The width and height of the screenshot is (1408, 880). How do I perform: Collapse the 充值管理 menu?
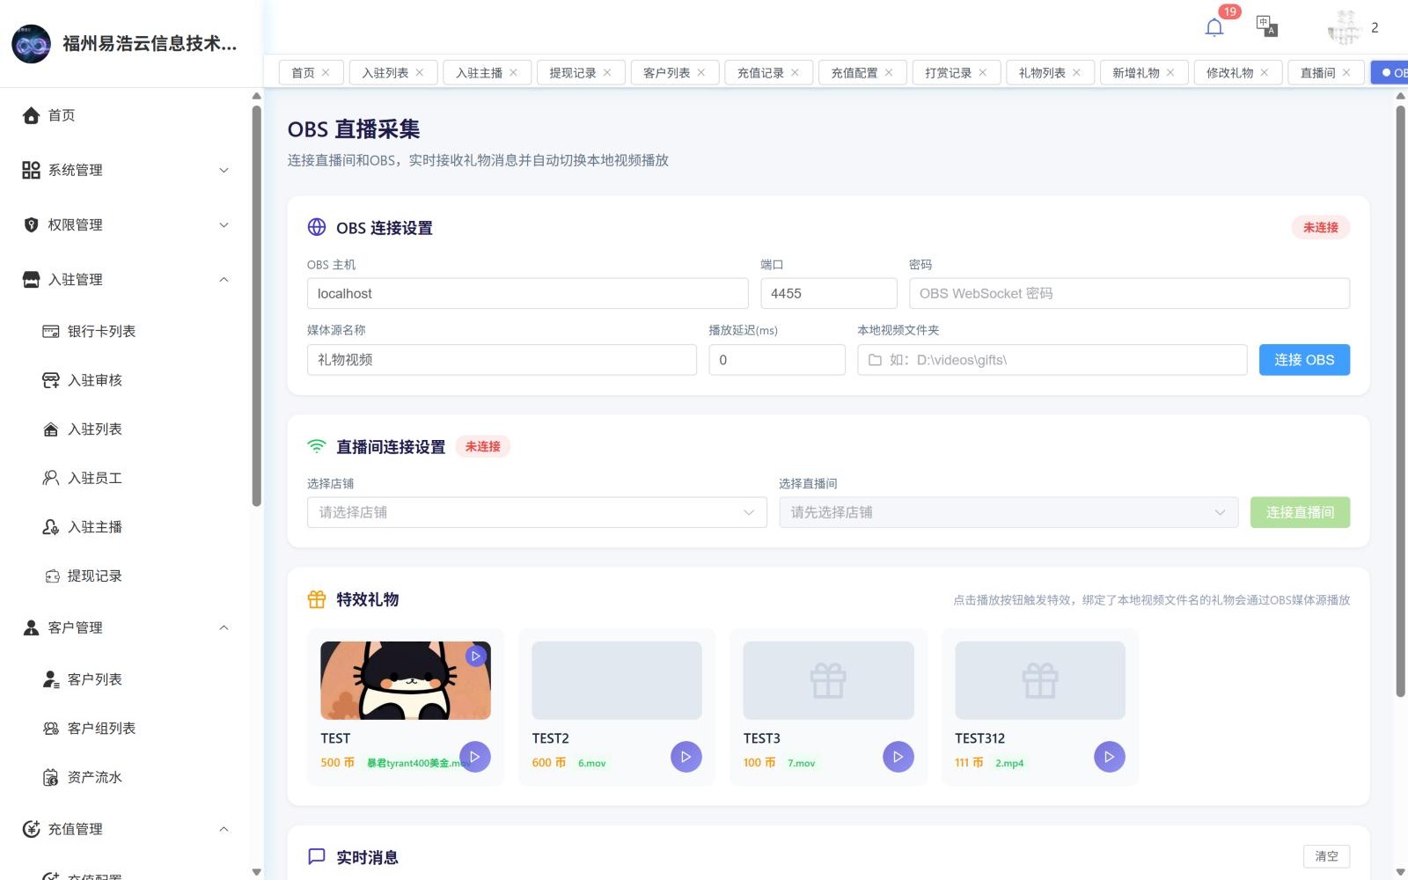126,829
